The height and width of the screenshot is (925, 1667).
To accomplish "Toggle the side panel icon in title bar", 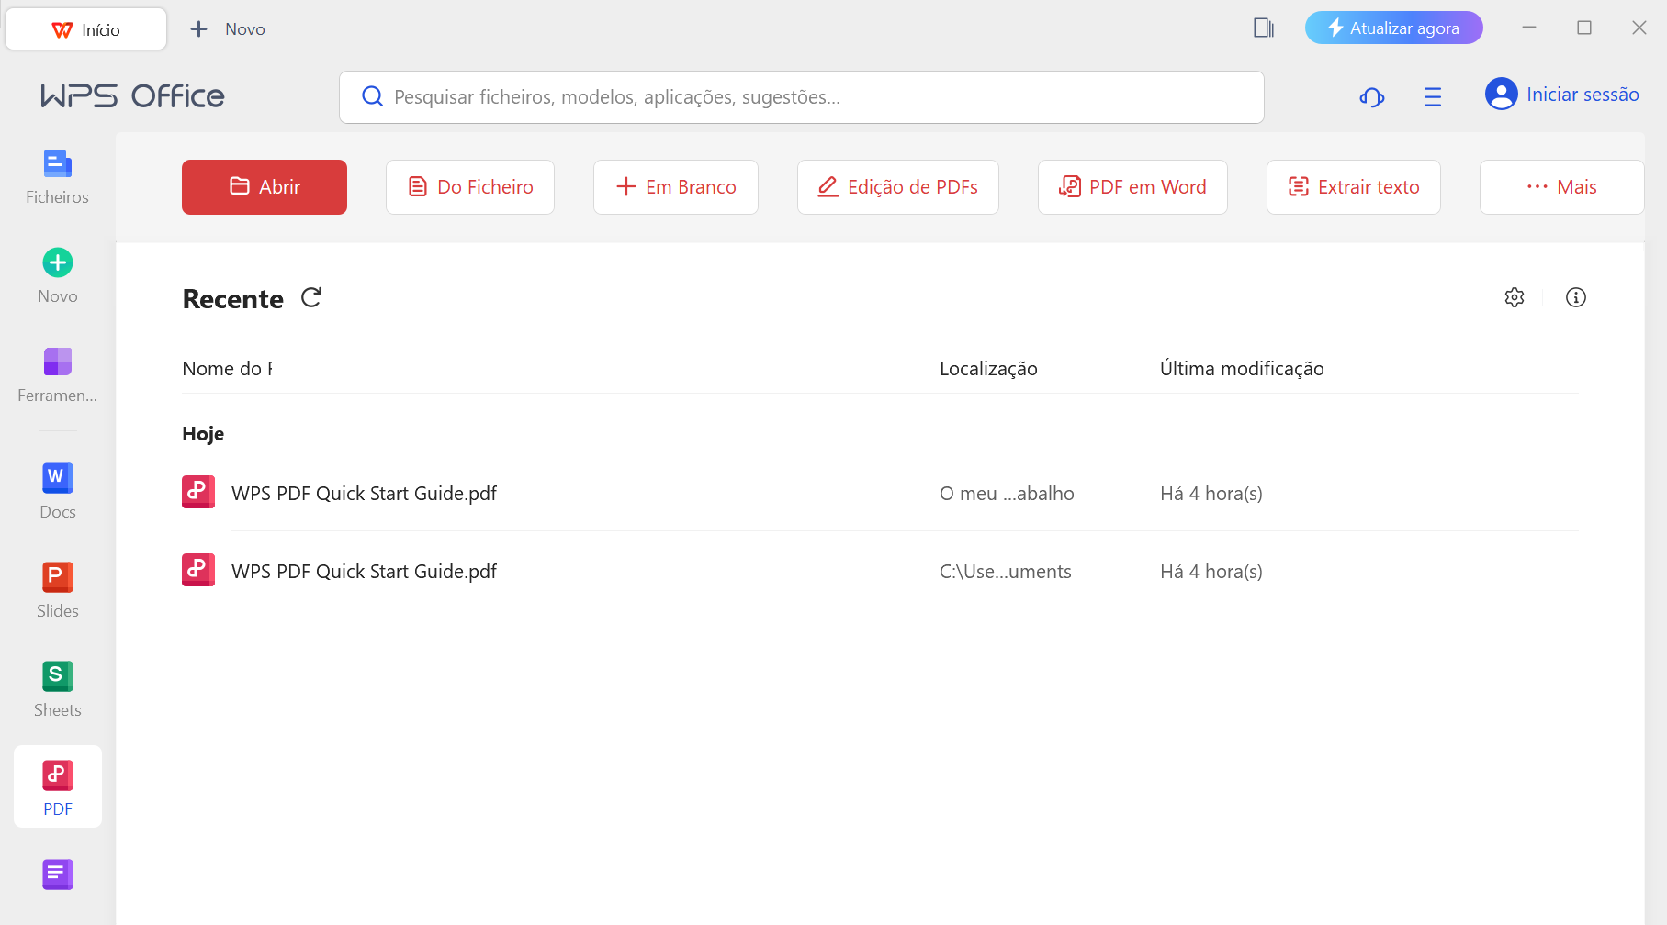I will pyautogui.click(x=1264, y=28).
